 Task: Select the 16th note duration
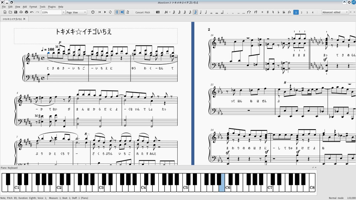click(x=190, y=12)
